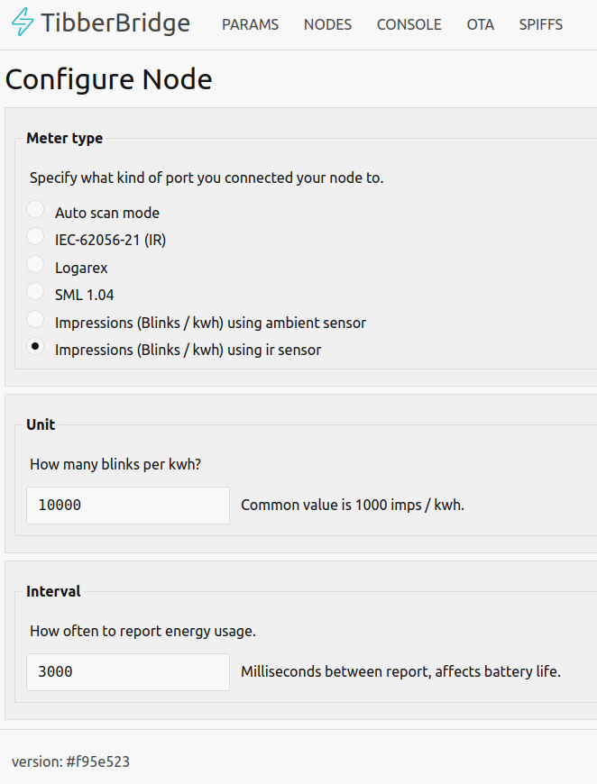Open the PARAMS page
Image resolution: width=597 pixels, height=784 pixels.
250,24
